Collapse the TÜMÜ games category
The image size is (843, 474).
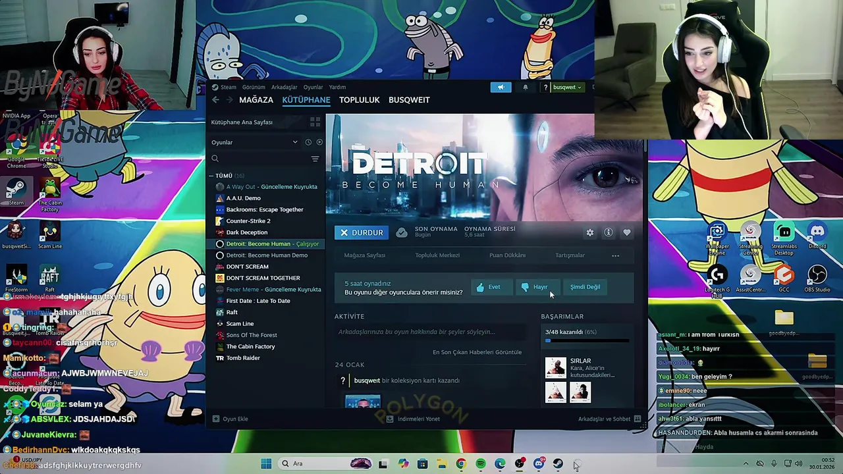pyautogui.click(x=212, y=176)
